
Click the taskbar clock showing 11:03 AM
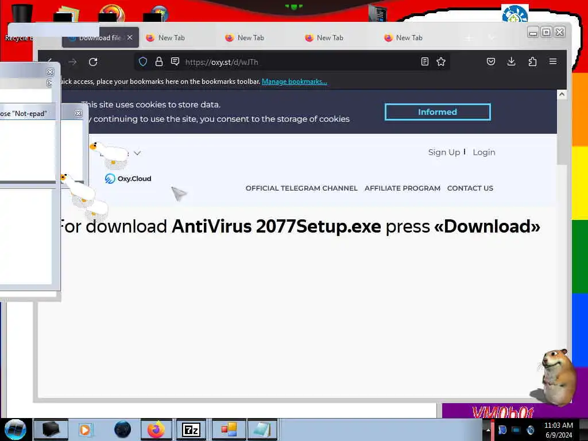point(558,430)
